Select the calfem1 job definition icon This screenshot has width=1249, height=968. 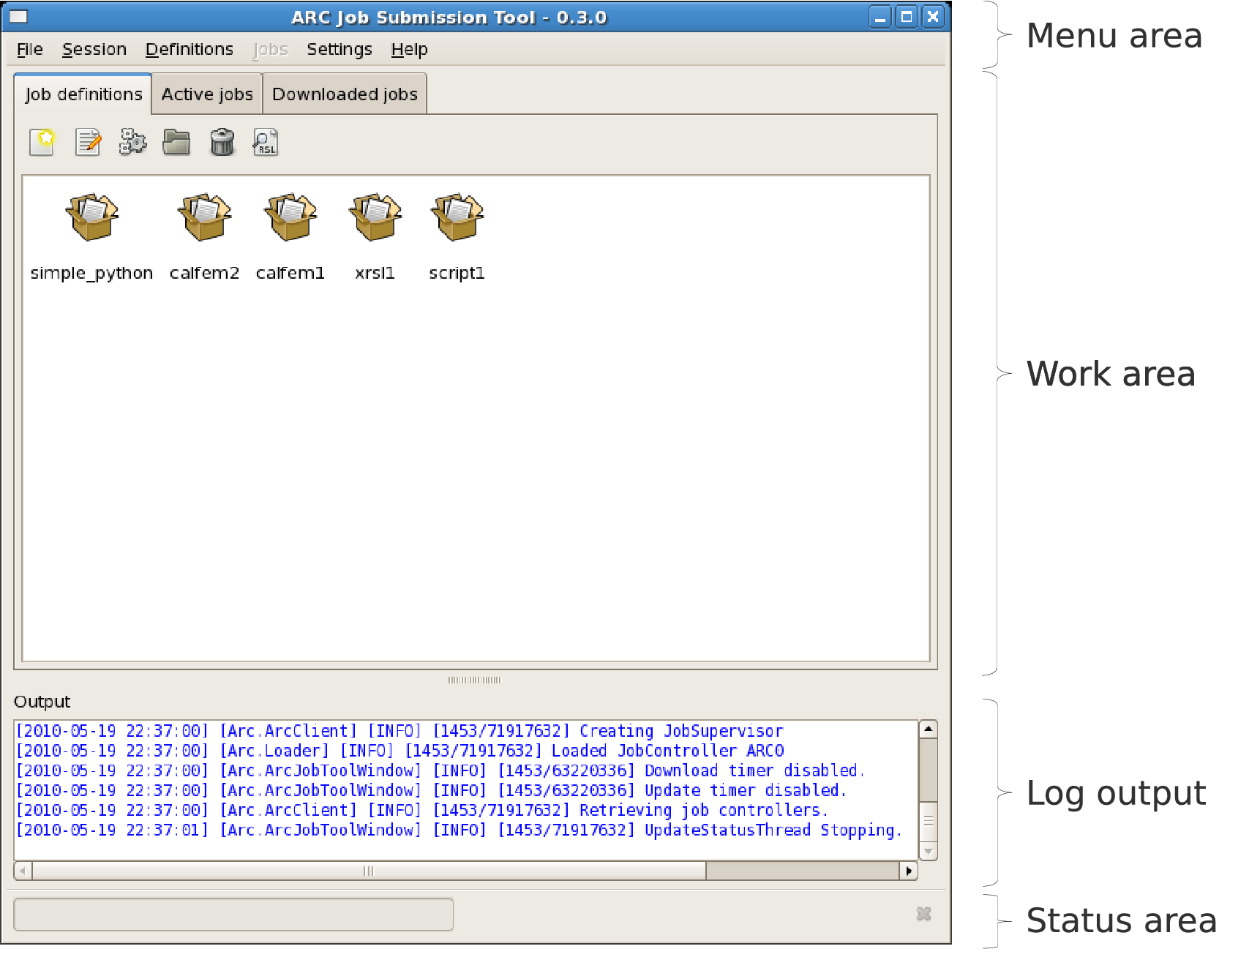click(x=290, y=217)
